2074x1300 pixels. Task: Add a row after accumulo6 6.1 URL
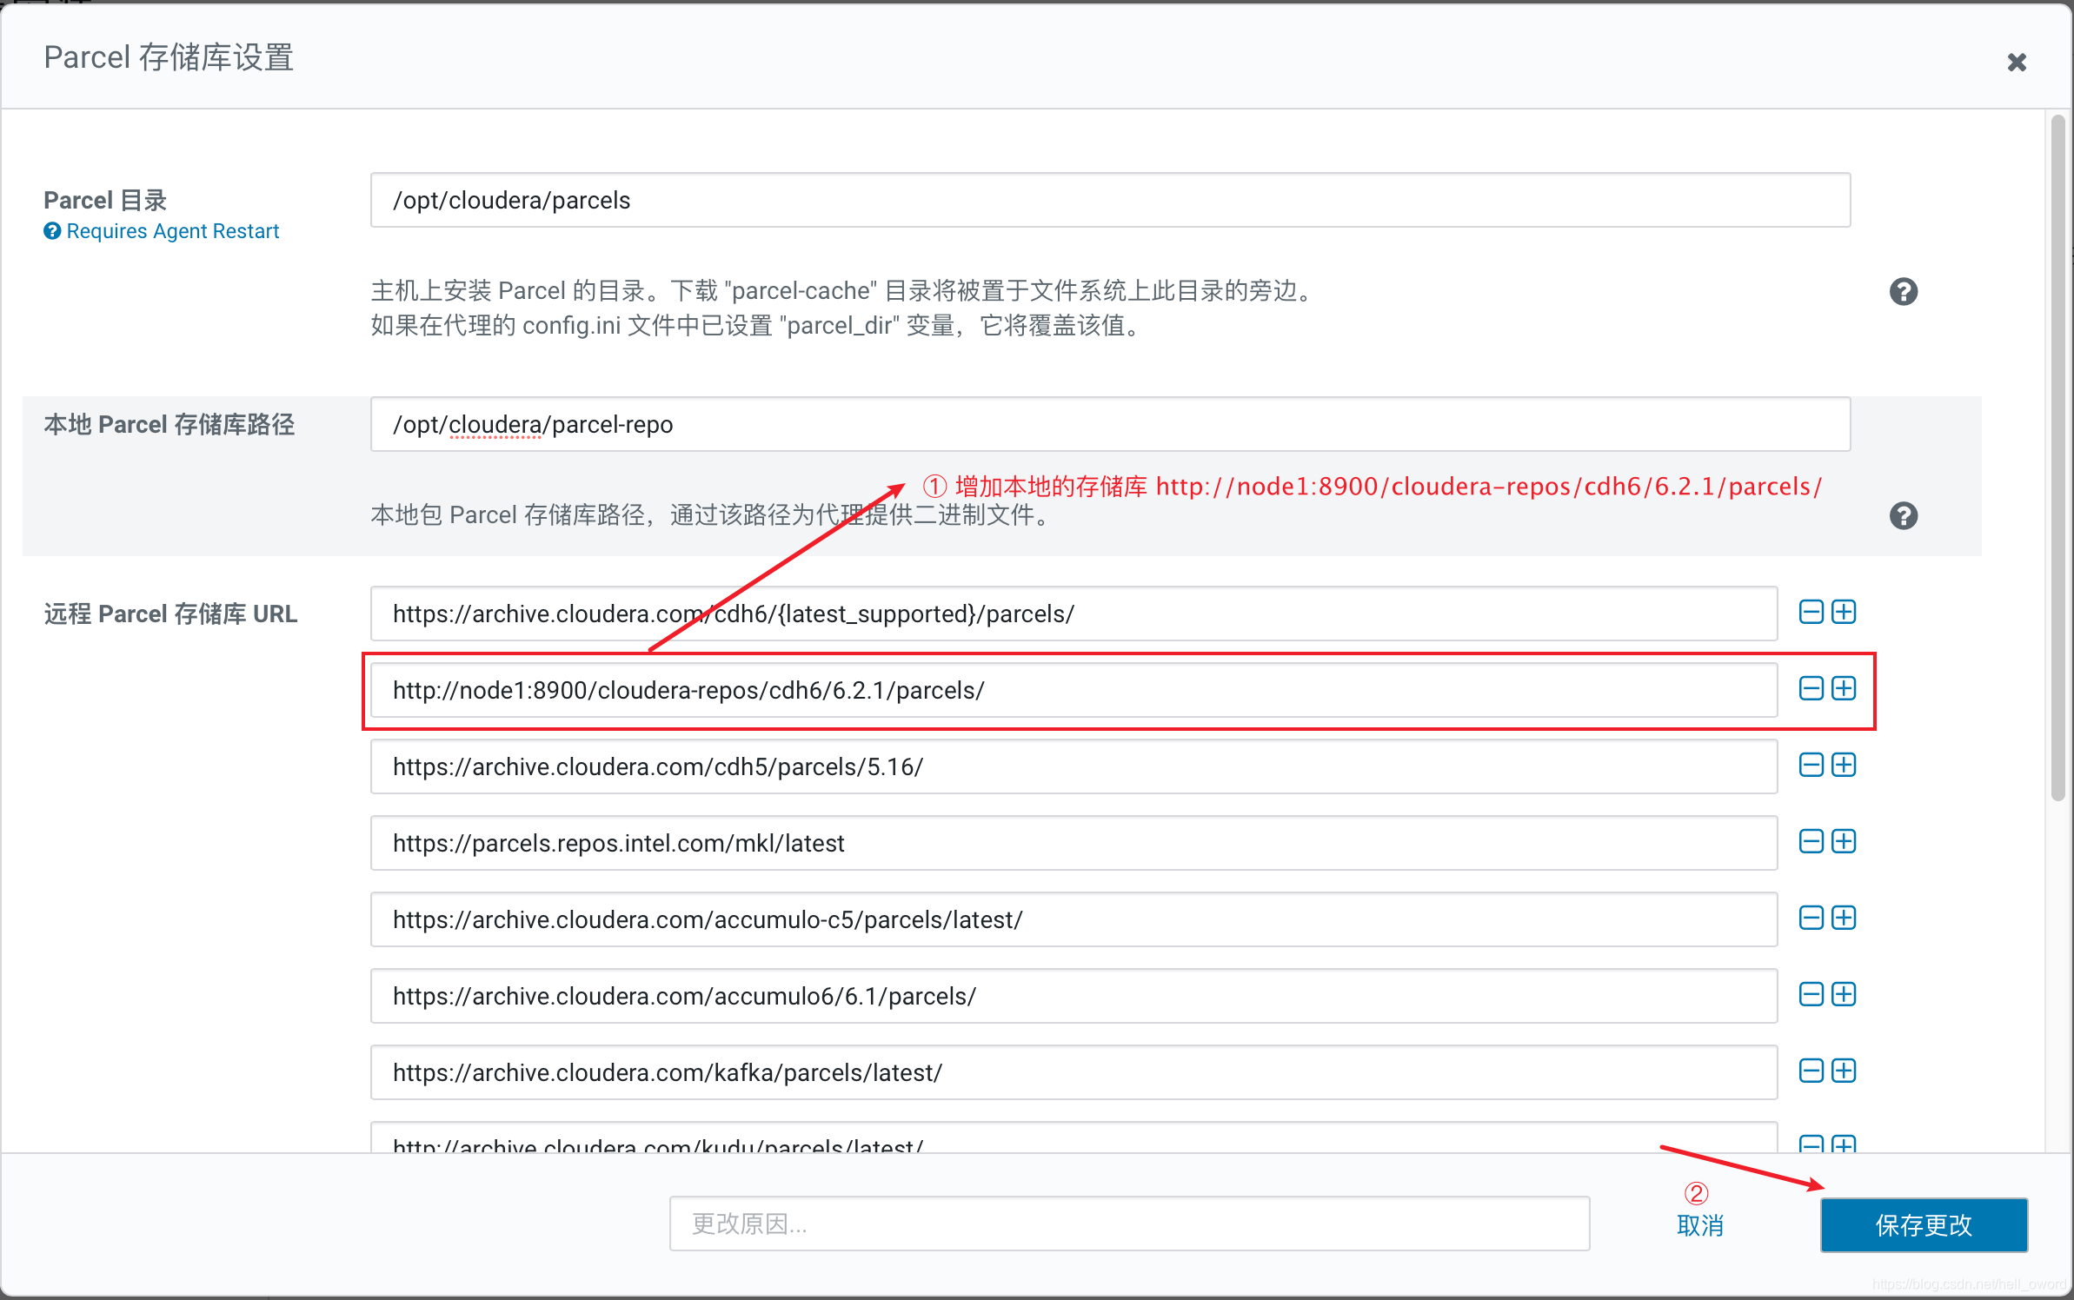coord(1844,994)
